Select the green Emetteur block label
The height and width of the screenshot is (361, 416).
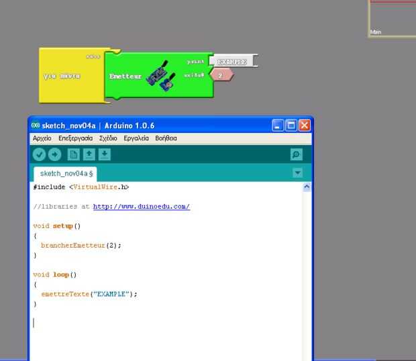coord(125,76)
